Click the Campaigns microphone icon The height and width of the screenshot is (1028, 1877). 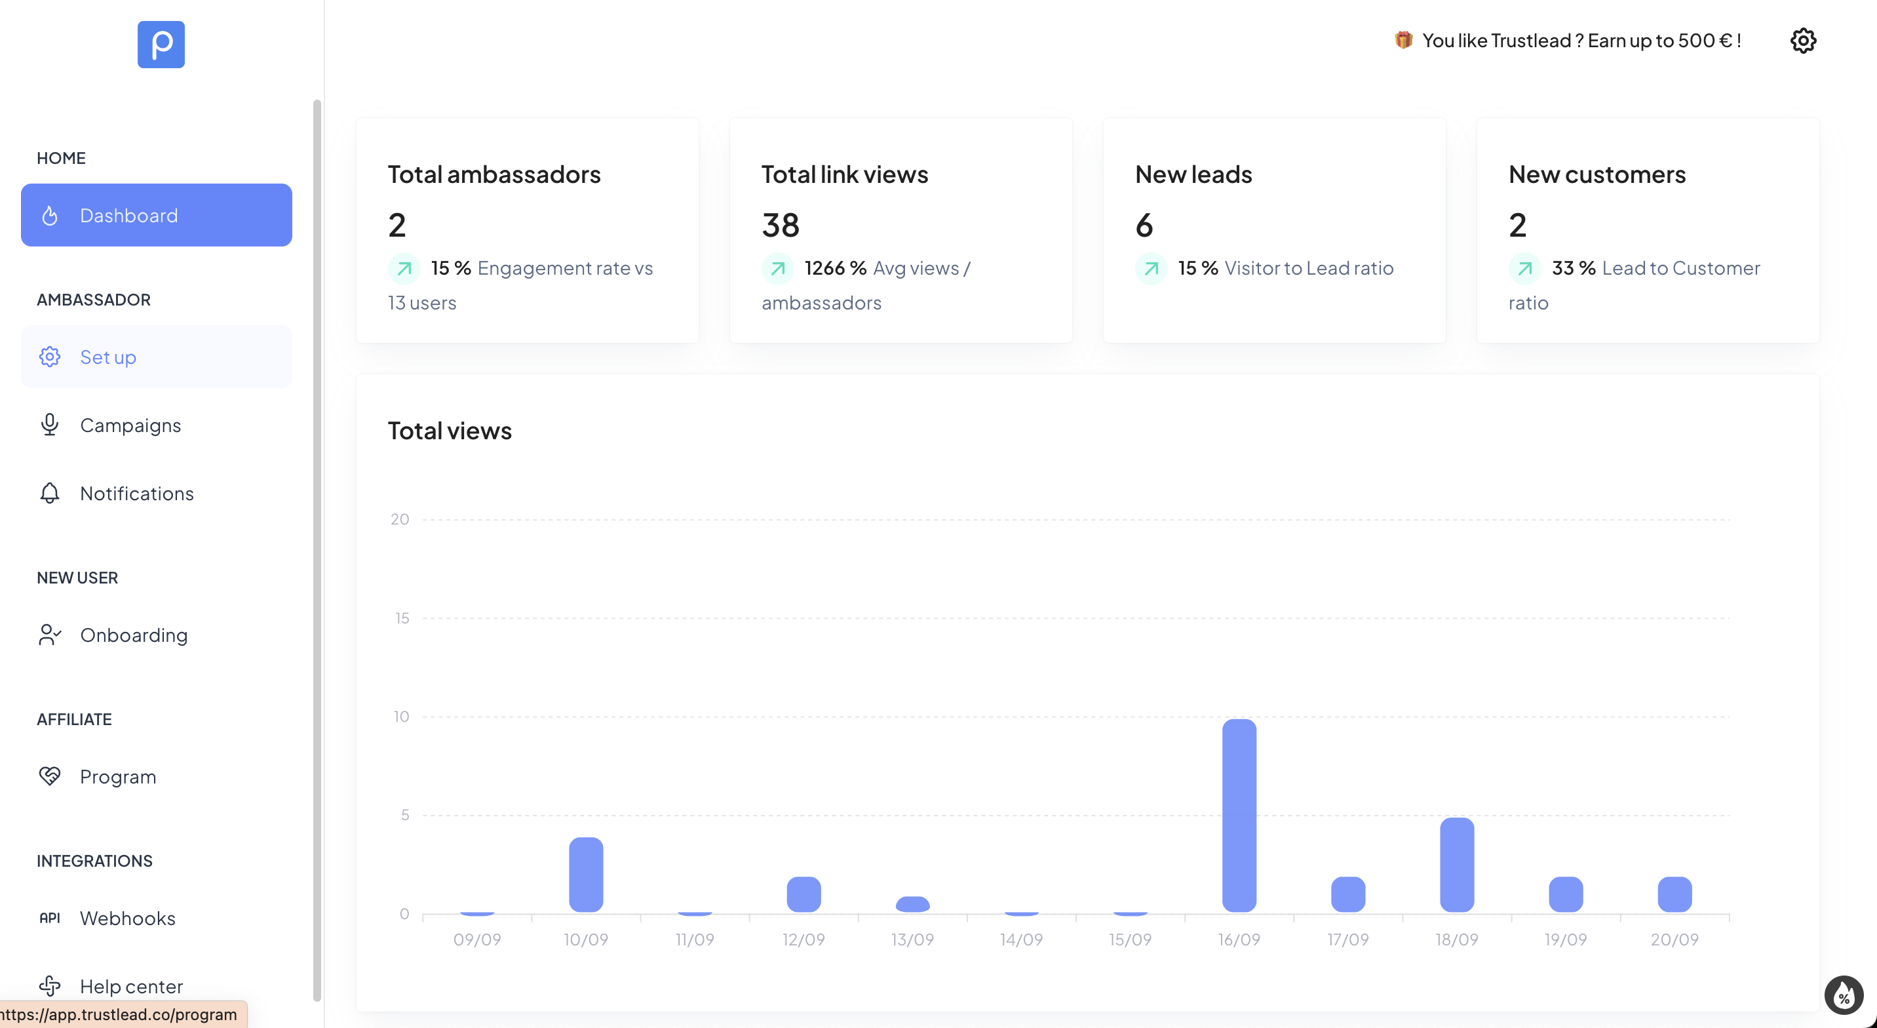[49, 424]
